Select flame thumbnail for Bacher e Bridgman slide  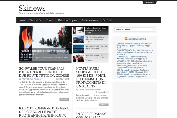pyautogui.click(x=78, y=30)
